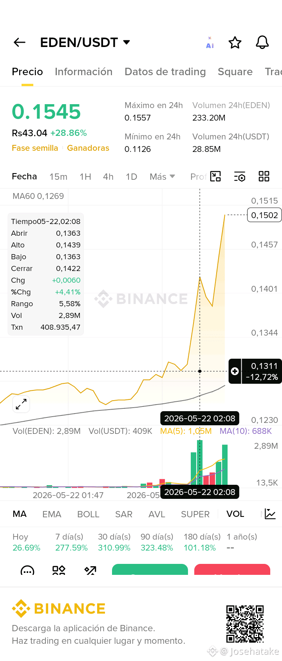Toggle MA indicator
282x661 pixels.
tap(20, 514)
